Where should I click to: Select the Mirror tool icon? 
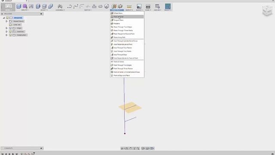[31, 6]
